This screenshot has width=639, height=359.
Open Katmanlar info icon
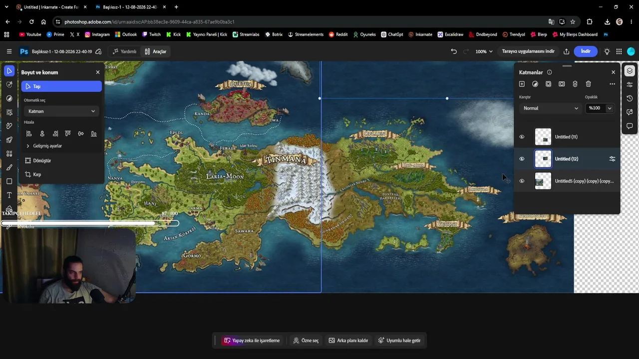pyautogui.click(x=549, y=72)
